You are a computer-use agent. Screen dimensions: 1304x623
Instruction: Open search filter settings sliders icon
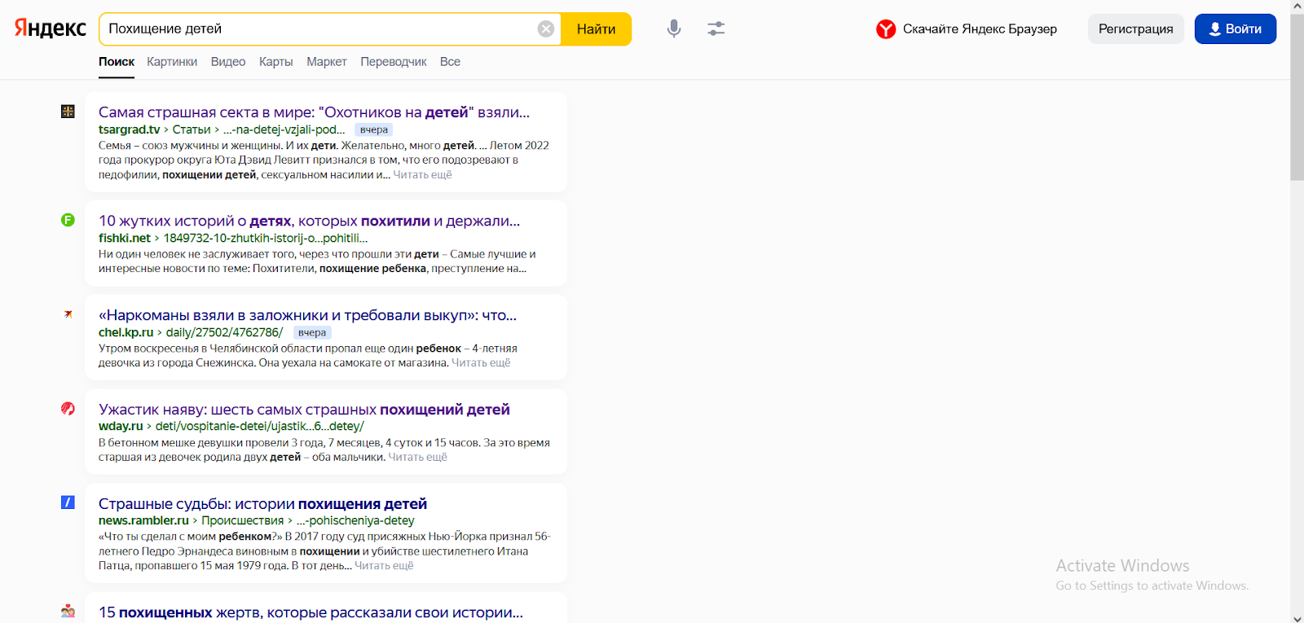coord(716,29)
